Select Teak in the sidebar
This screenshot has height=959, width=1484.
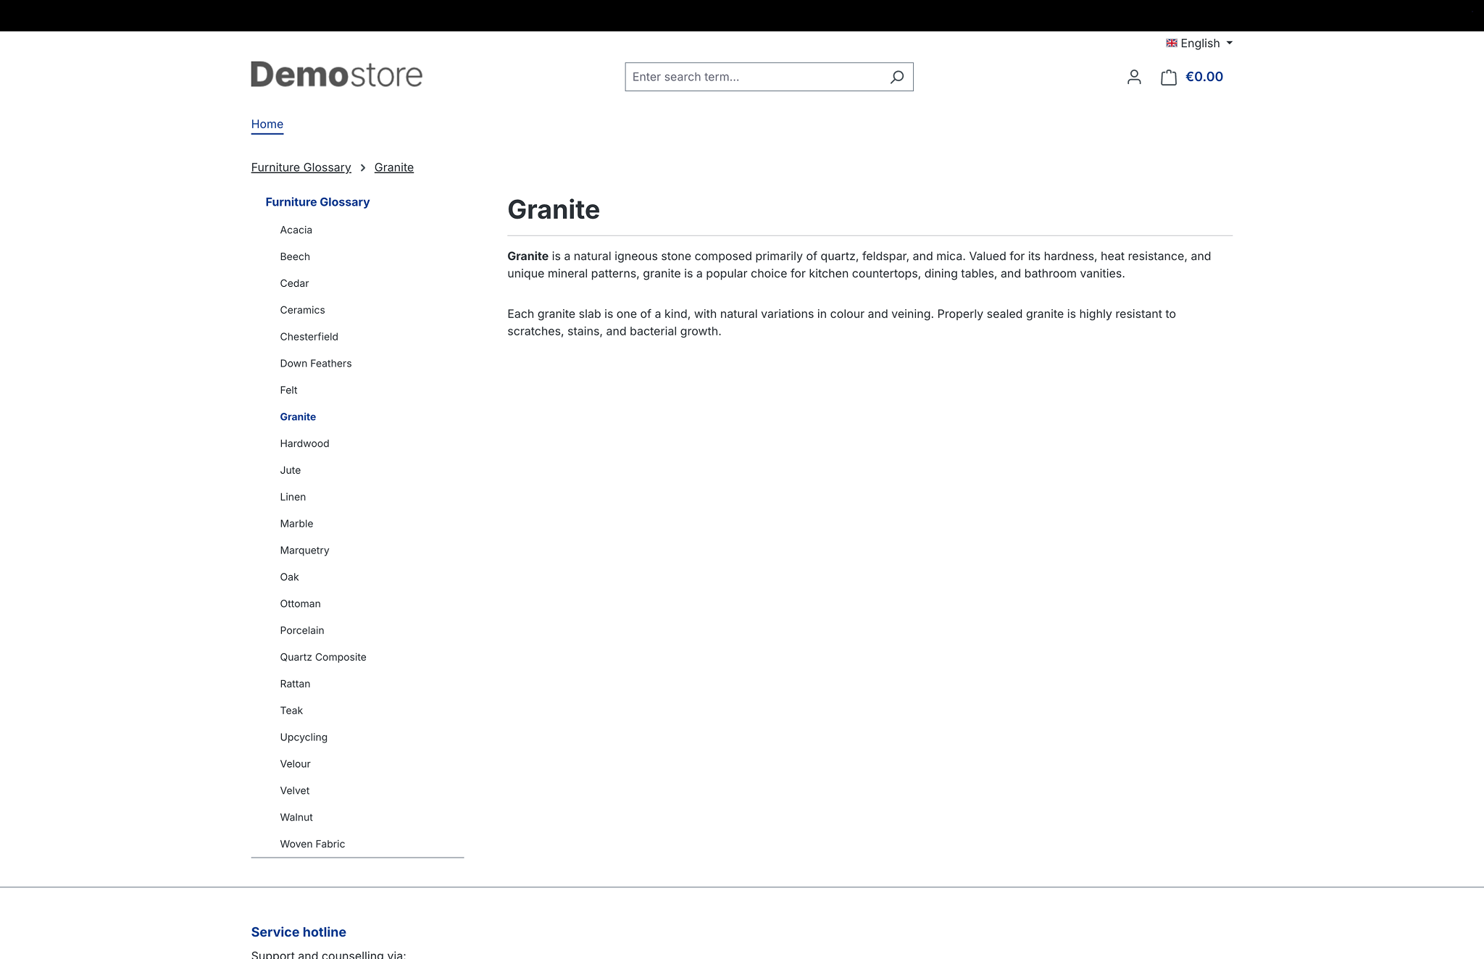click(291, 711)
